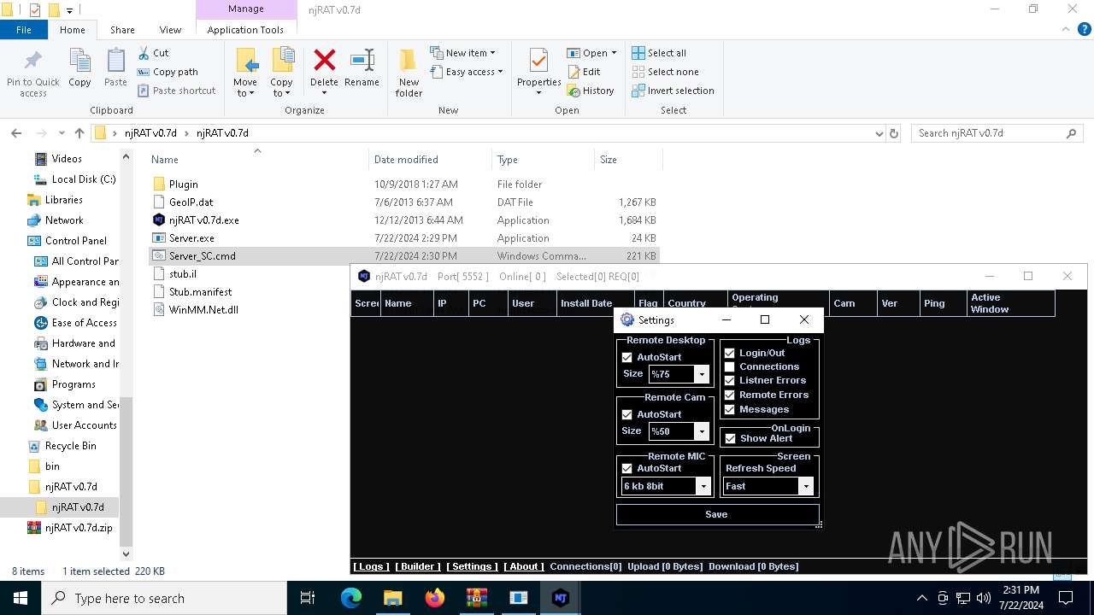Open the Application Tools tab
Screen dimensions: 1094x615
pyautogui.click(x=245, y=30)
